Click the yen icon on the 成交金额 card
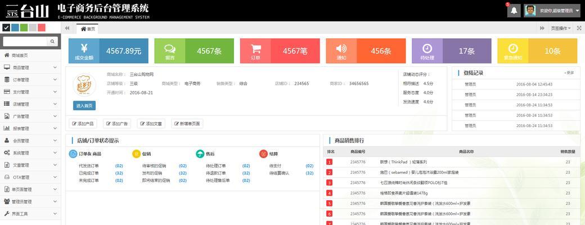 pos(84,48)
